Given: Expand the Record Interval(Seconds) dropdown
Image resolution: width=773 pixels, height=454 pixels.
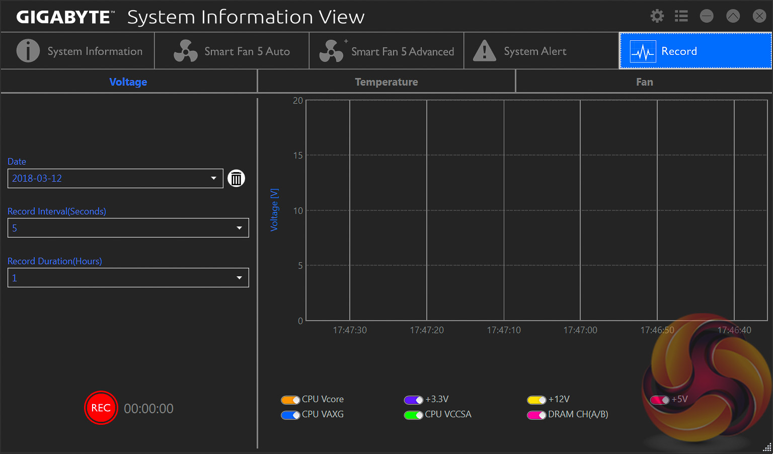Looking at the screenshot, I should pos(239,228).
